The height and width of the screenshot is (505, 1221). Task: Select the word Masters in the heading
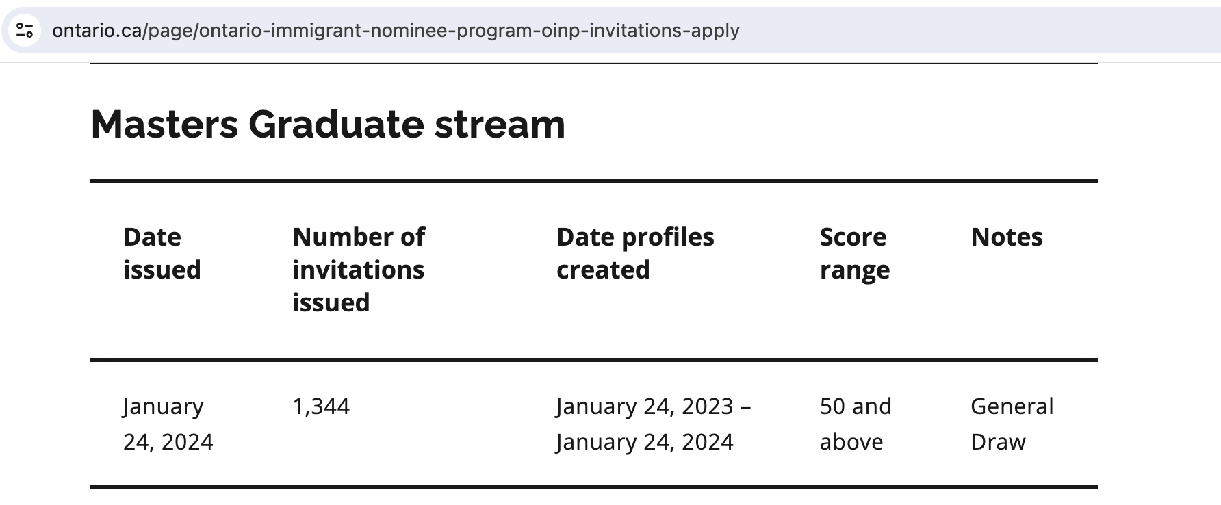(x=164, y=125)
